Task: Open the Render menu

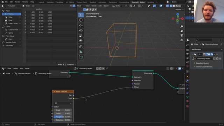Action: (x=17, y=2)
